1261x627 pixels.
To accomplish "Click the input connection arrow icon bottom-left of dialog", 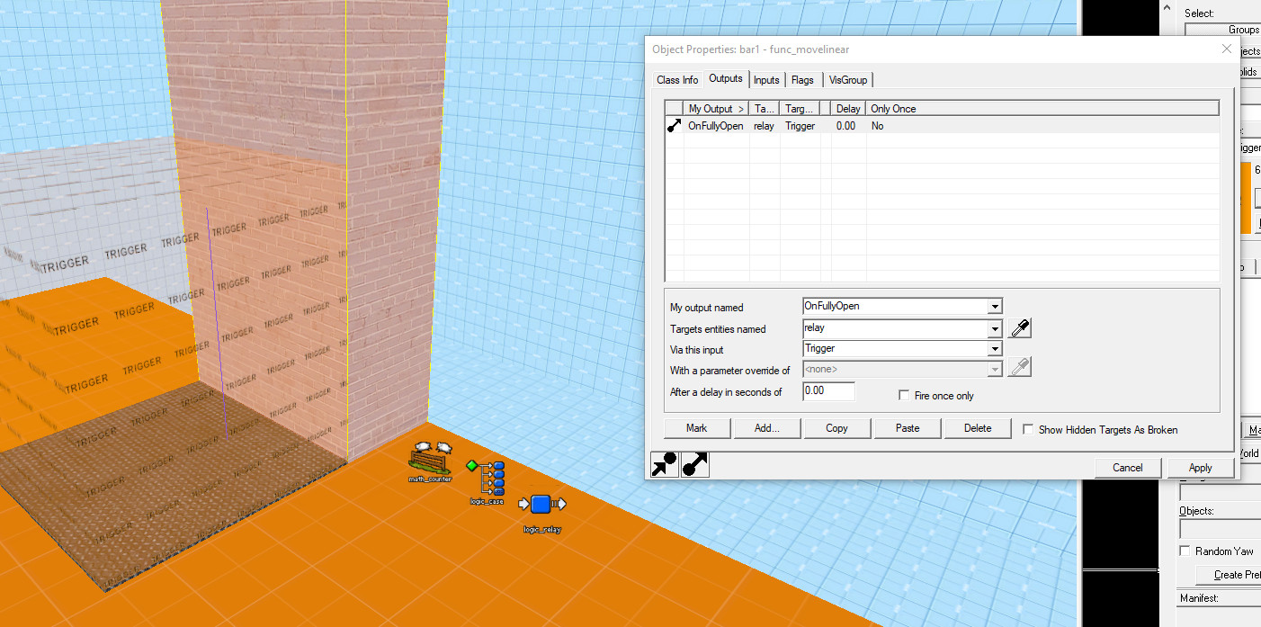I will [663, 464].
